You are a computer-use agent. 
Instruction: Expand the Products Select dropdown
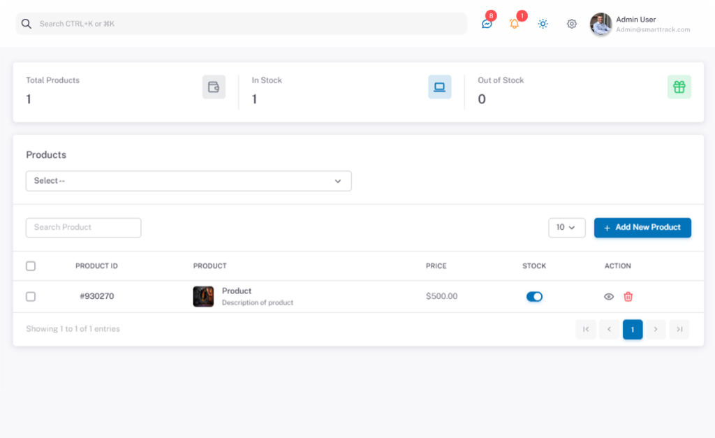(x=189, y=181)
